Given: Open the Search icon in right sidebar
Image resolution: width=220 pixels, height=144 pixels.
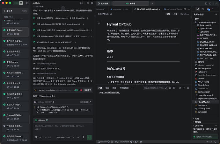Looking at the screenshot, I should coord(203,9).
